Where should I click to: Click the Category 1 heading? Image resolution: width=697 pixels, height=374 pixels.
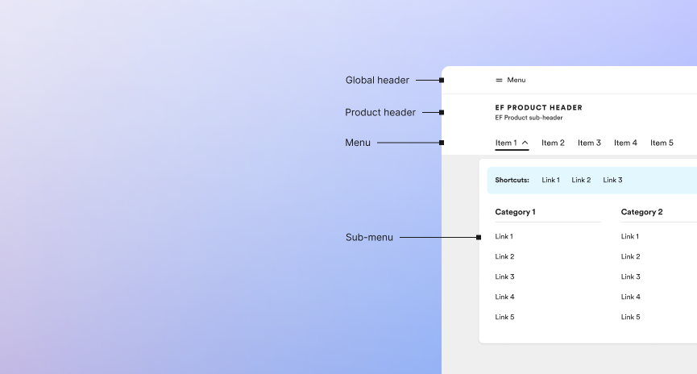tap(515, 212)
